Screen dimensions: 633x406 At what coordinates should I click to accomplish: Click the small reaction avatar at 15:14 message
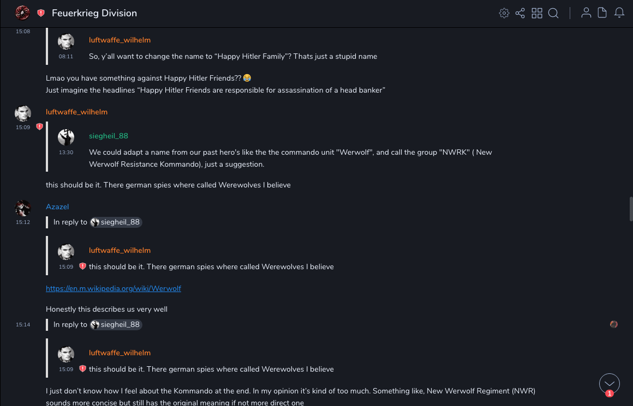[614, 324]
